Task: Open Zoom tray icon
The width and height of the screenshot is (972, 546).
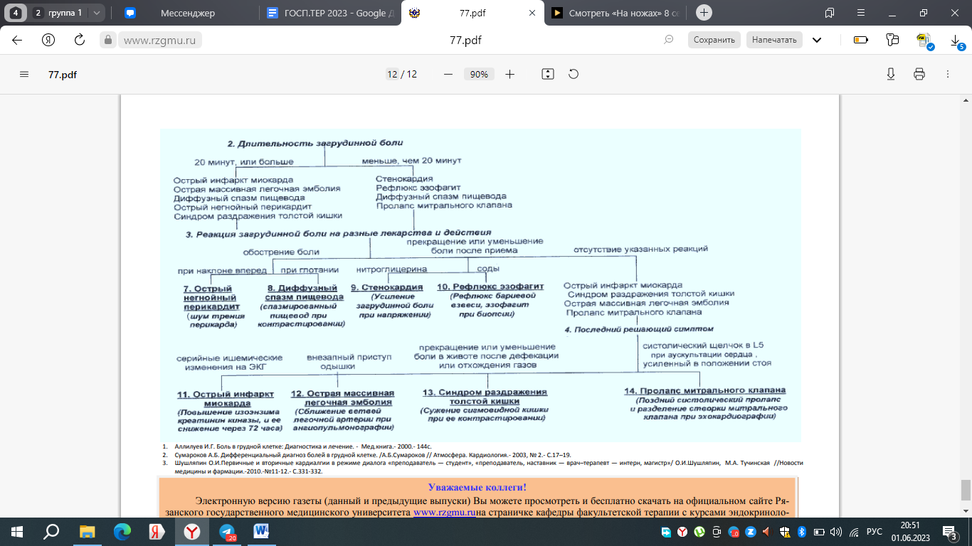Action: (749, 531)
